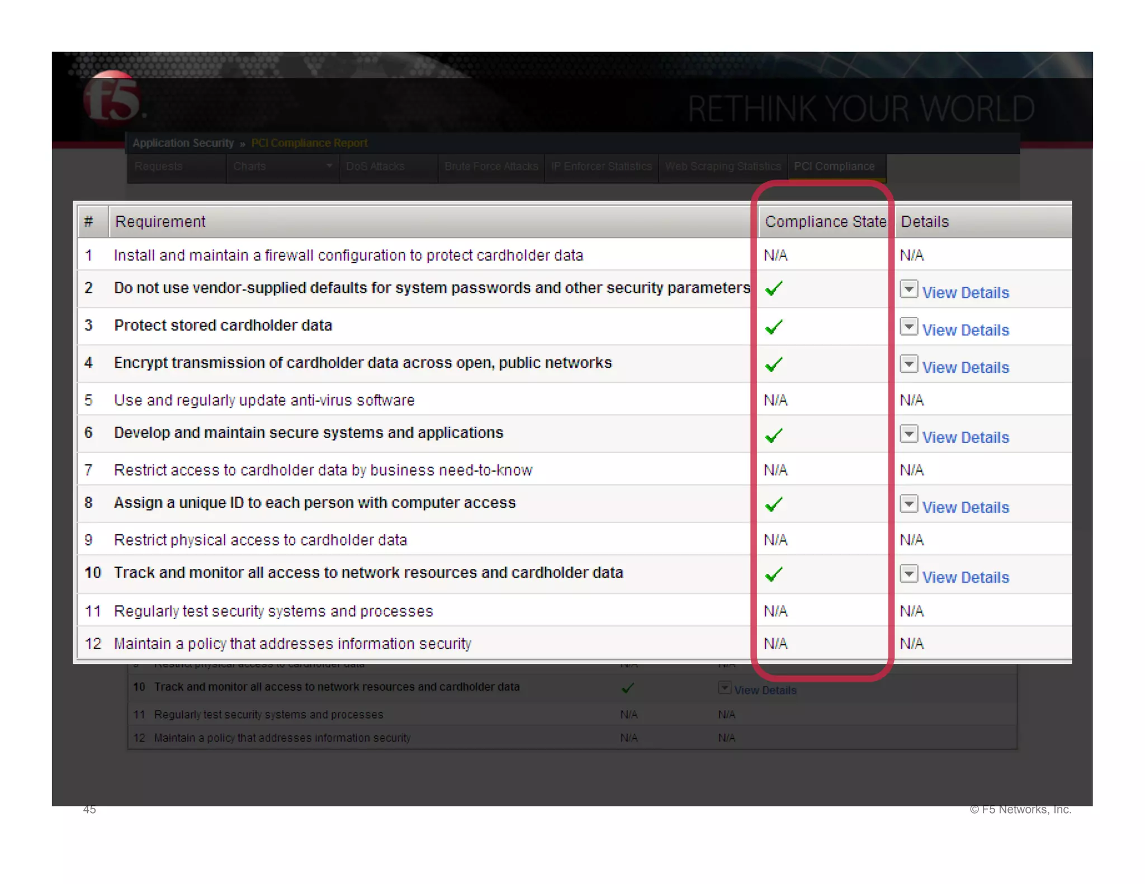Click Application Security breadcrumb link
Viewport: 1145px width, 884px height.
[x=183, y=143]
